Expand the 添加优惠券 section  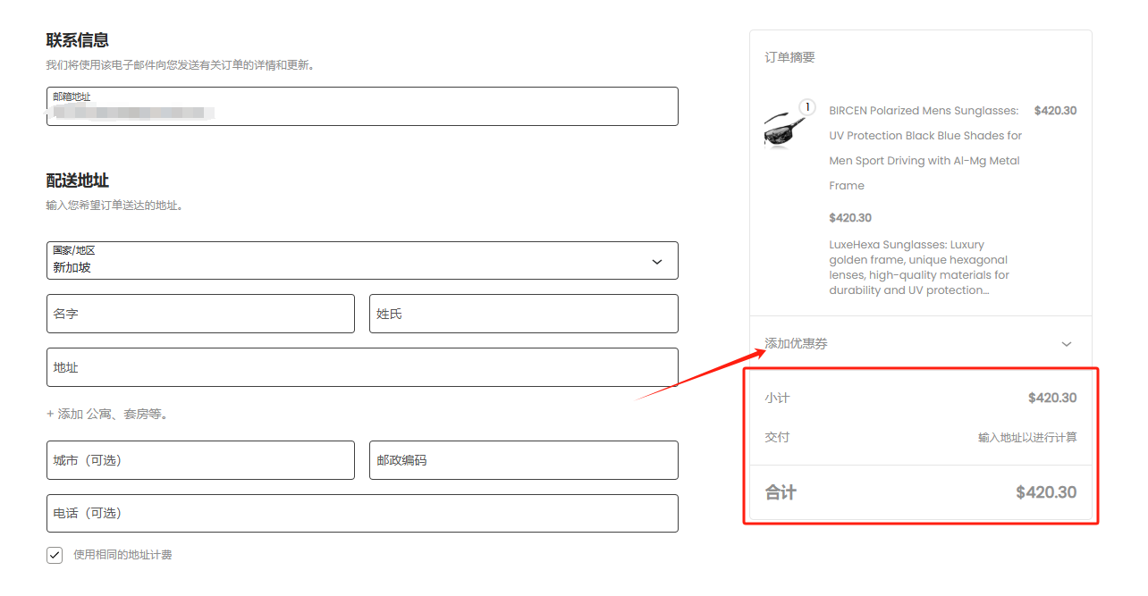797,344
